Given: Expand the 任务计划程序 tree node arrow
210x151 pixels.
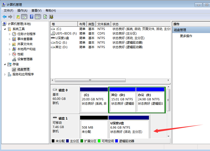Looking at the screenshot, I should tap(10, 34).
